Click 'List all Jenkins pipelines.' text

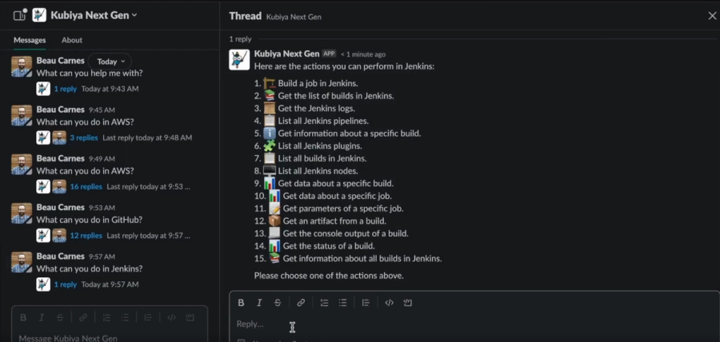tap(323, 121)
